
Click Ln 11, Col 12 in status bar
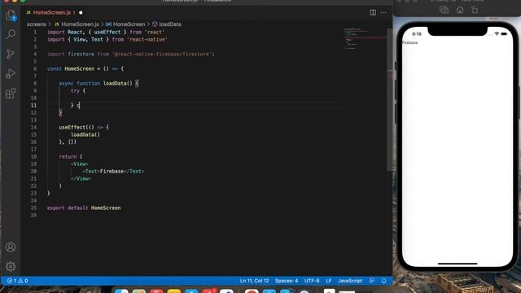[x=254, y=281]
